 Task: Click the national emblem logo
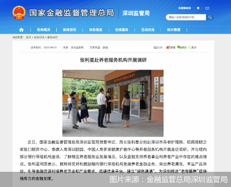(x=19, y=12)
